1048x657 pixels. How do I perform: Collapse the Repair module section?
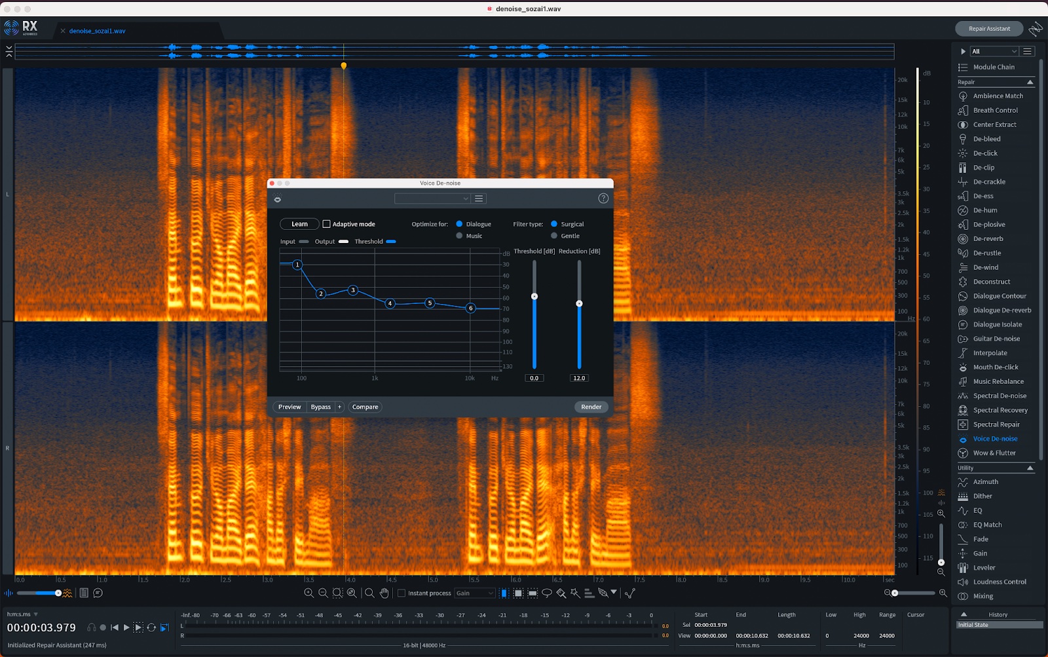1030,83
